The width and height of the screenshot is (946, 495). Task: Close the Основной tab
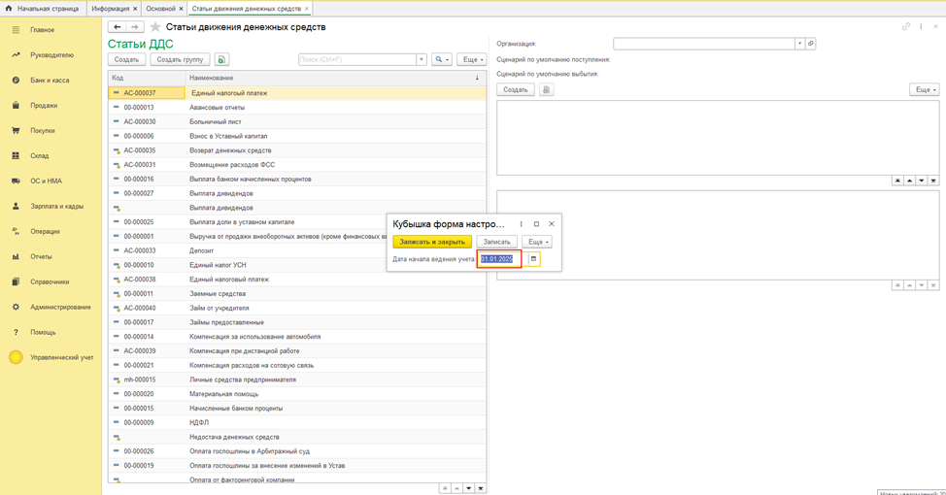(181, 9)
